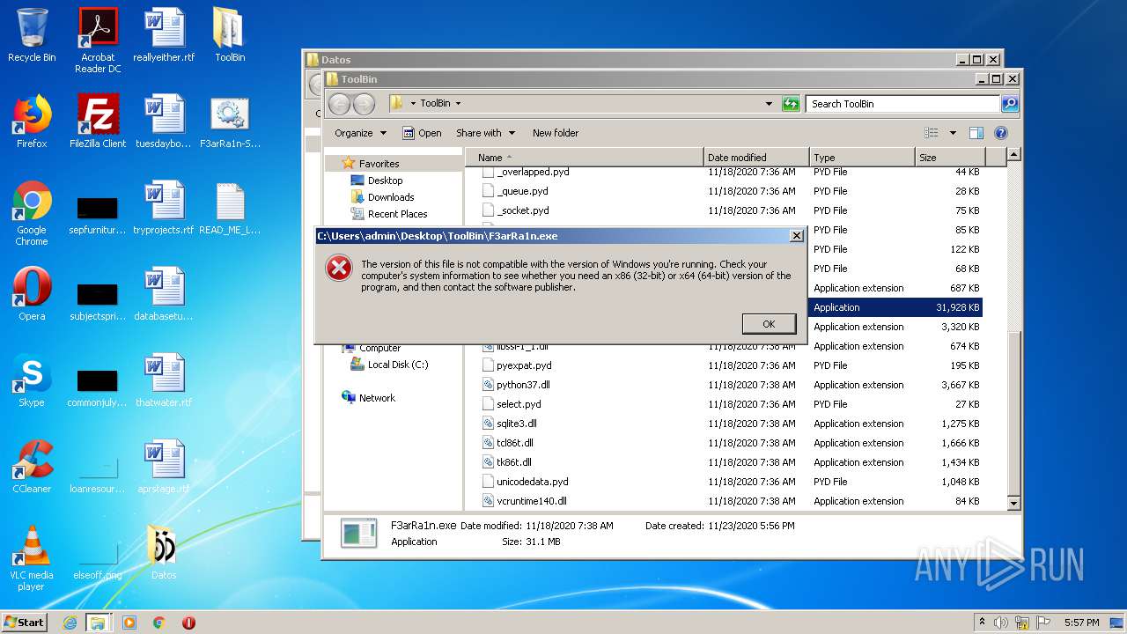Select Local Disk (C:) in navigation pane
Screen dimensions: 1127x634
398,365
